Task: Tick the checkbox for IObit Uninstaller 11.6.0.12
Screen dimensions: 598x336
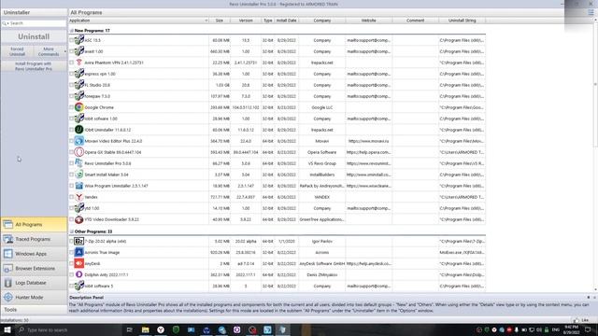Action: [71, 130]
